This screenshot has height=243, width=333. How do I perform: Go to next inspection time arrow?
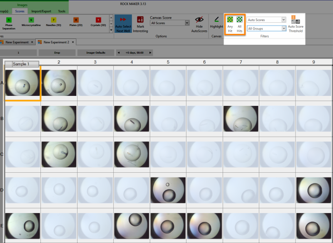pyautogui.click(x=150, y=53)
